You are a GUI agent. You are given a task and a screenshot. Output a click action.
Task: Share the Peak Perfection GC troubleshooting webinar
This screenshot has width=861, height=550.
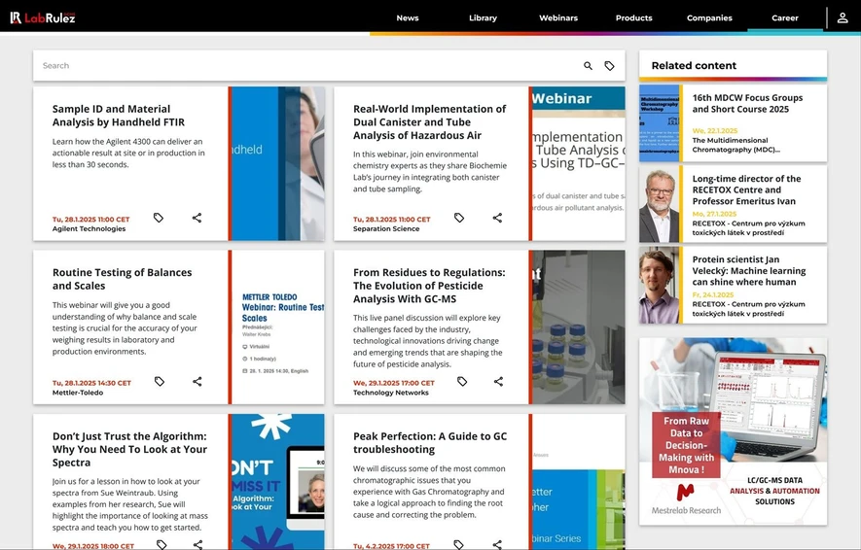tap(497, 544)
